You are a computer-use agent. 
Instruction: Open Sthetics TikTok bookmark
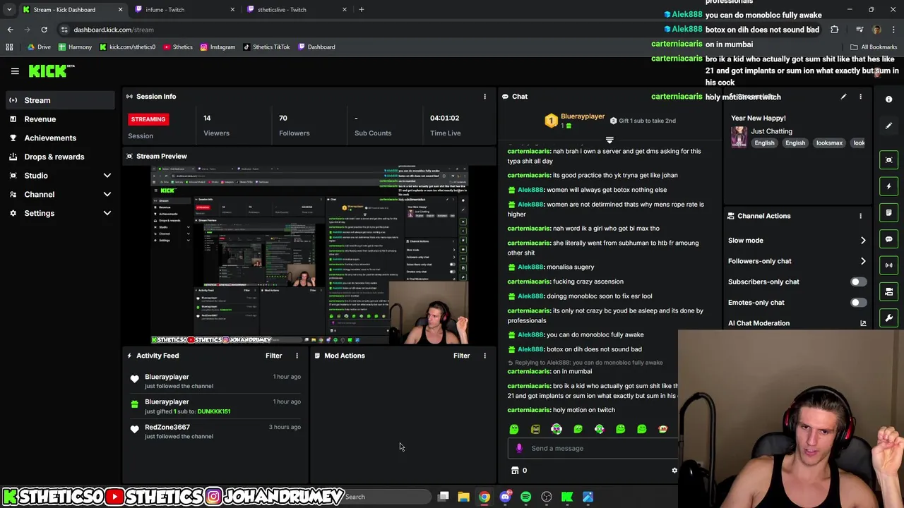point(266,47)
